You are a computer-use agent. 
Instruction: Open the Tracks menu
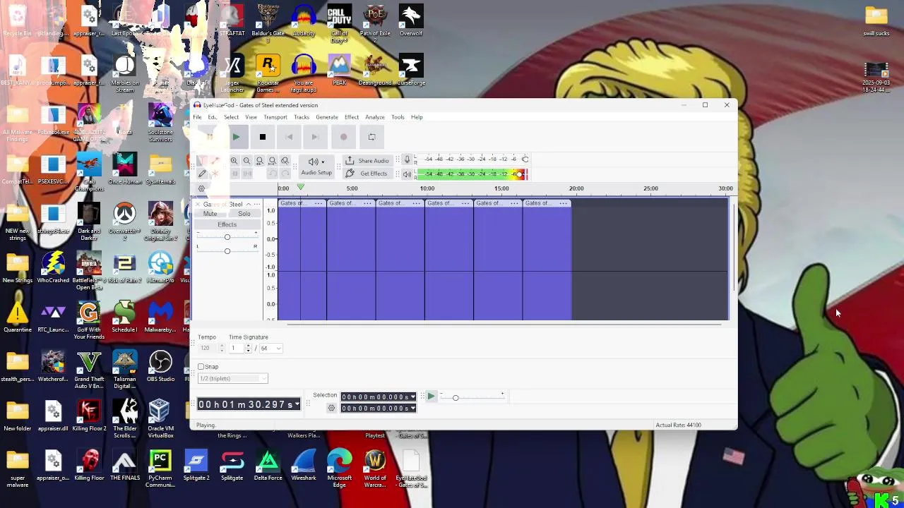click(x=302, y=117)
